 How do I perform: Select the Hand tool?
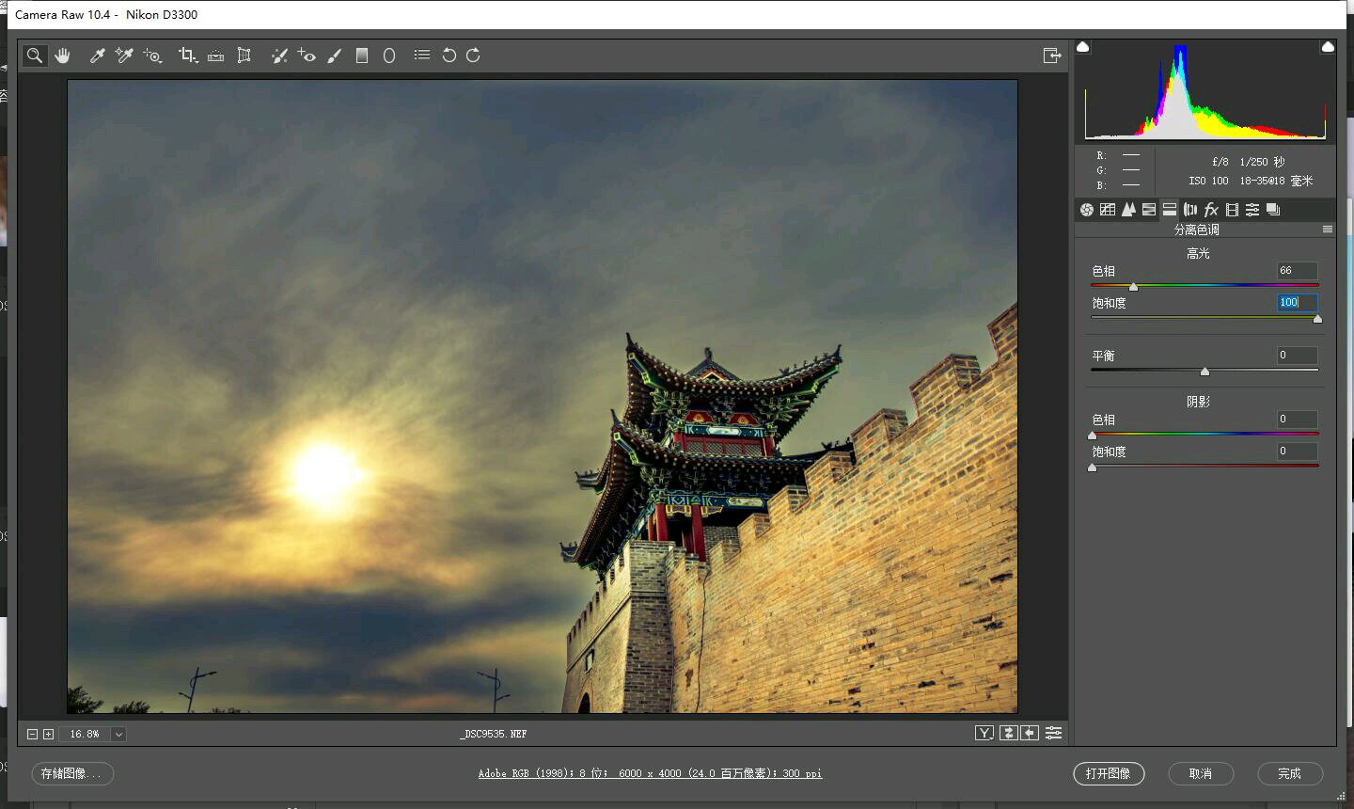coord(62,56)
